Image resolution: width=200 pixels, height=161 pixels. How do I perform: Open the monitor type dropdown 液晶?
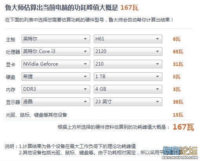pos(56,102)
